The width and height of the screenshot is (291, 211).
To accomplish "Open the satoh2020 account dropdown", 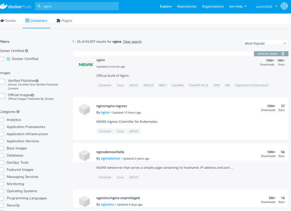I will click(267, 7).
